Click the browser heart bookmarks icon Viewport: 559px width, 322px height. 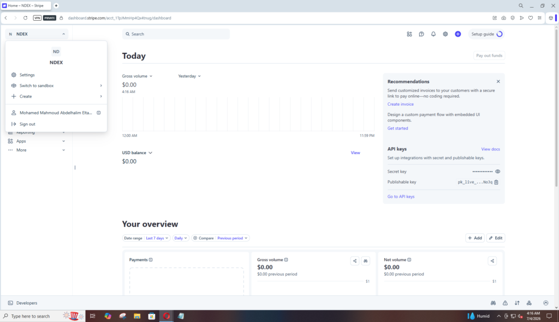pyautogui.click(x=531, y=18)
